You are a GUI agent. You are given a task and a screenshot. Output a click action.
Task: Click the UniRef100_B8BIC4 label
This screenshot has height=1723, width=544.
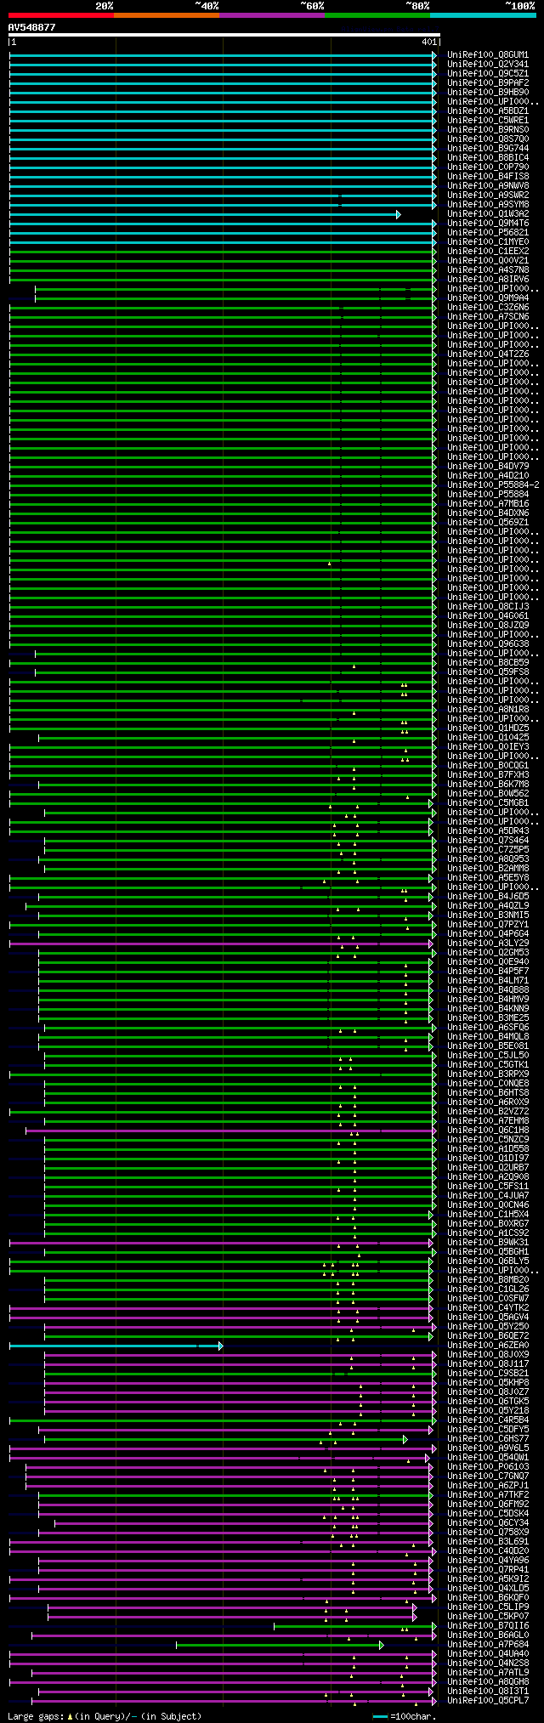point(488,158)
